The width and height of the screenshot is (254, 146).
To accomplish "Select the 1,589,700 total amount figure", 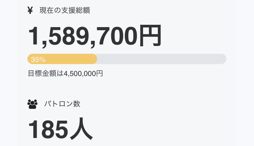I will 83,36.
